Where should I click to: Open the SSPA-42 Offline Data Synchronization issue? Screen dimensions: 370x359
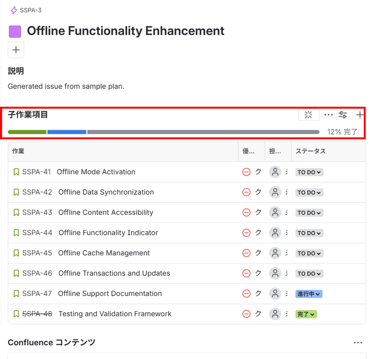pyautogui.click(x=106, y=192)
